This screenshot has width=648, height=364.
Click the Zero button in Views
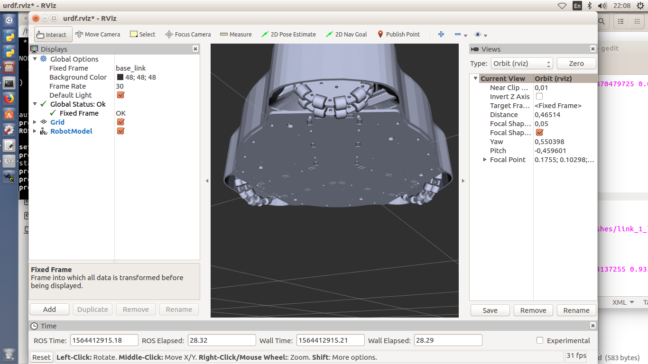click(576, 63)
